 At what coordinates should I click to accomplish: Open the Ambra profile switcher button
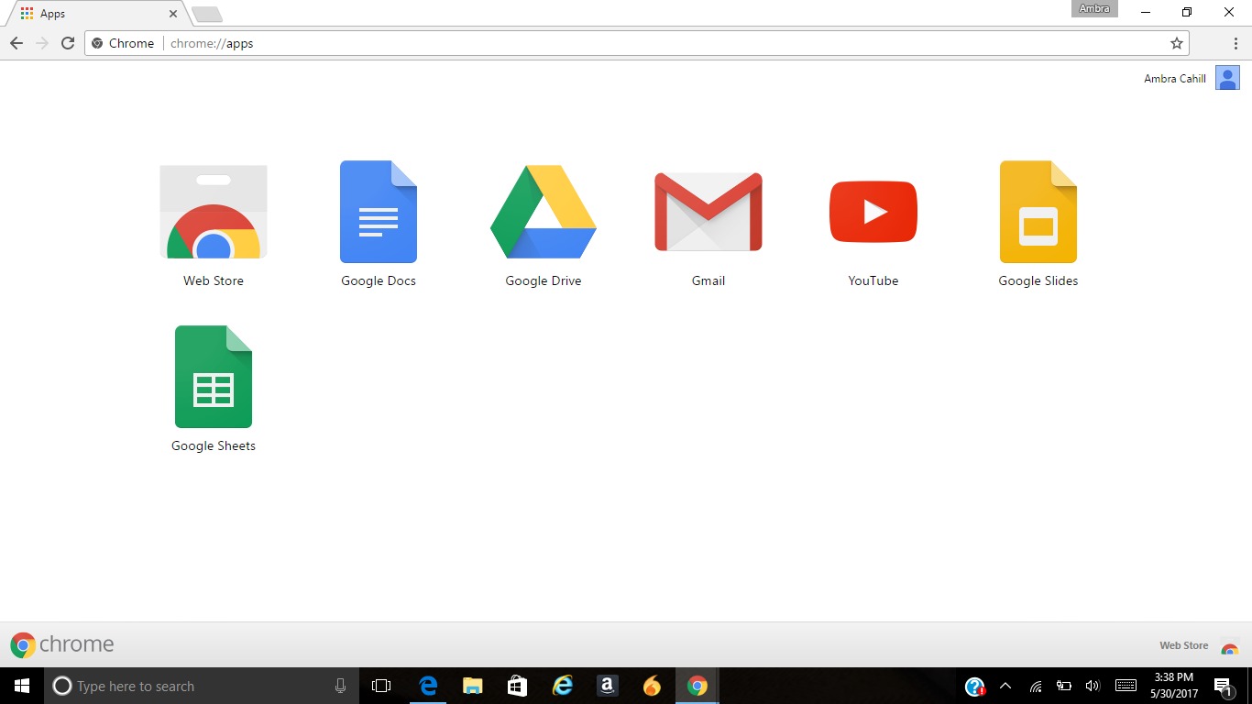tap(1094, 9)
